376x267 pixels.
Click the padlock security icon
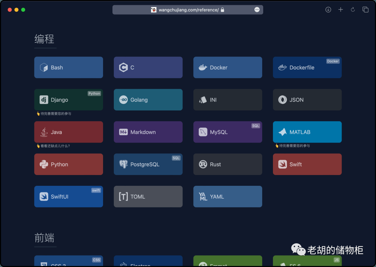tap(222, 10)
